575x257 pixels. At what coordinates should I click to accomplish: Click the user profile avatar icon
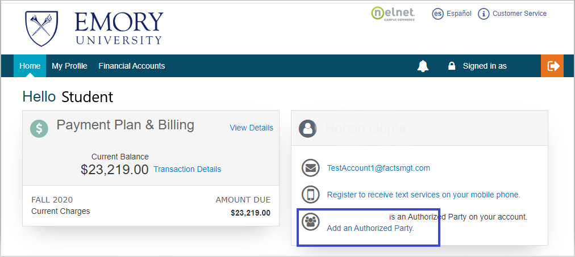pos(308,128)
